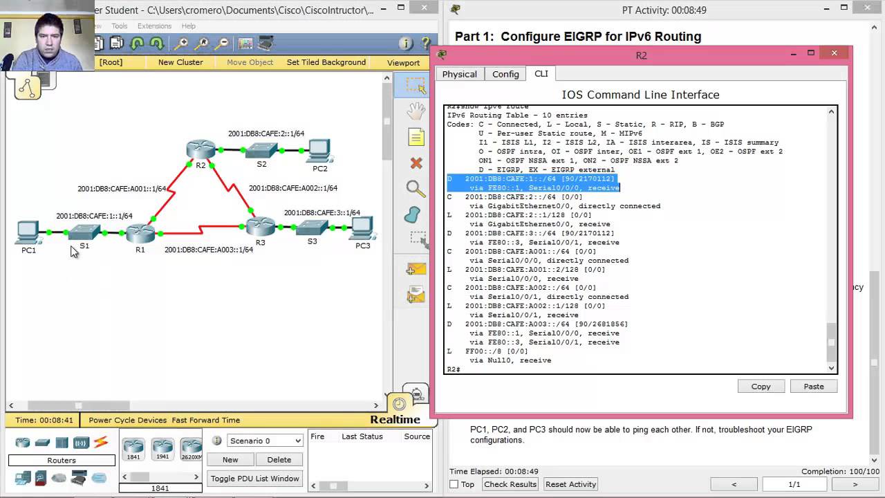Viewport: 885px width, 498px height.
Task: Choose the Move Layout hand tool
Action: (416, 111)
